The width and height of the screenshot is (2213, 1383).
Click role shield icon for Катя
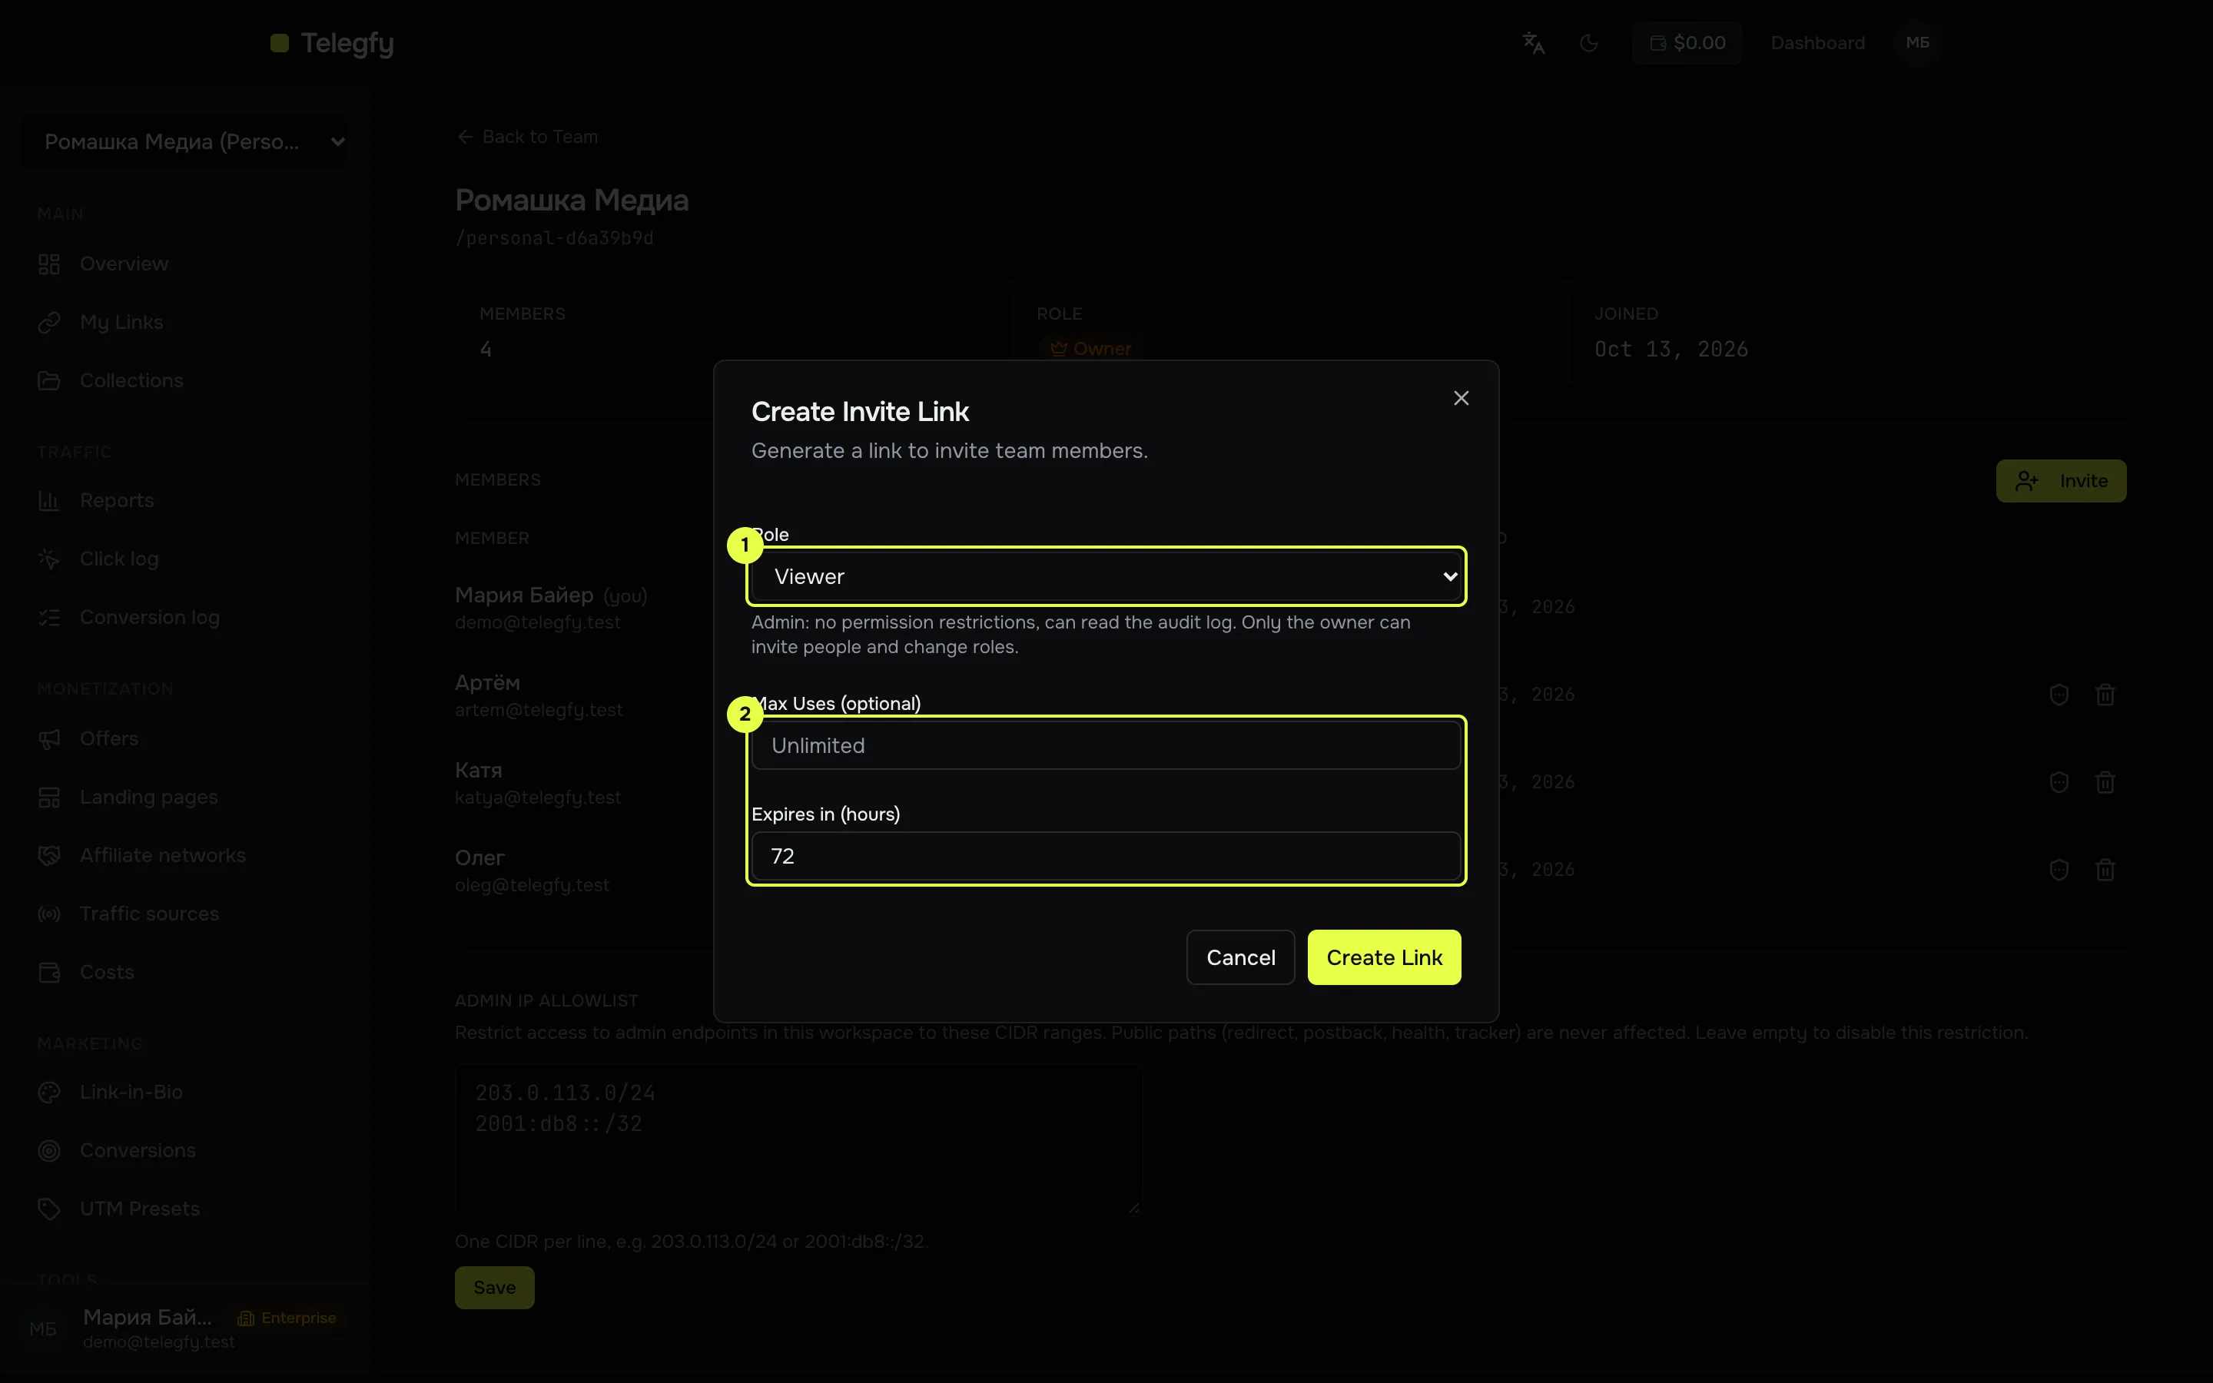point(2059,783)
